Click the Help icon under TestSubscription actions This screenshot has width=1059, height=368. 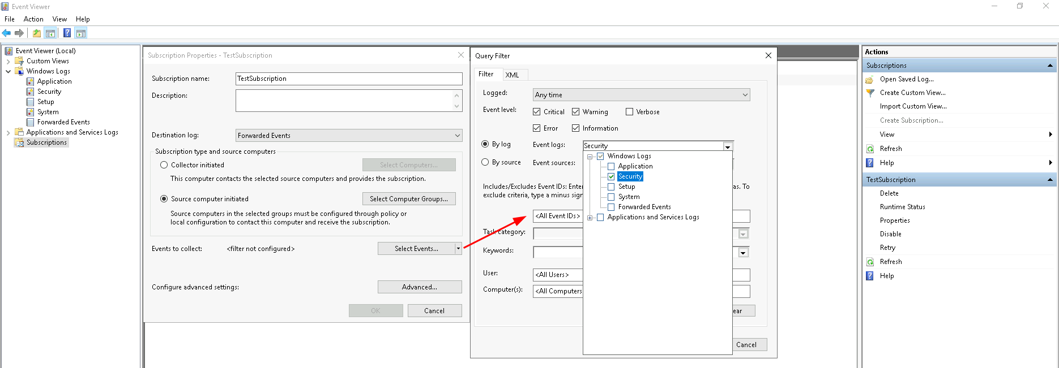(x=870, y=276)
